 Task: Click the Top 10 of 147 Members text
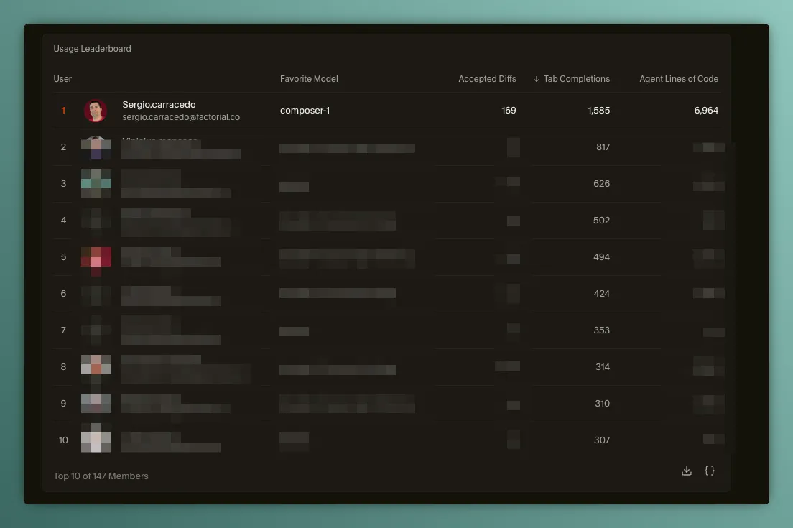101,476
